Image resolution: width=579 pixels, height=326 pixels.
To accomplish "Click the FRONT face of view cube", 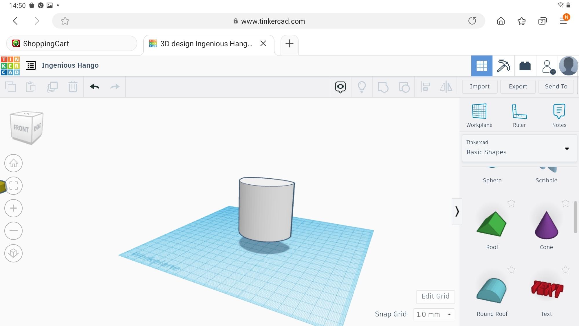I will [x=21, y=128].
